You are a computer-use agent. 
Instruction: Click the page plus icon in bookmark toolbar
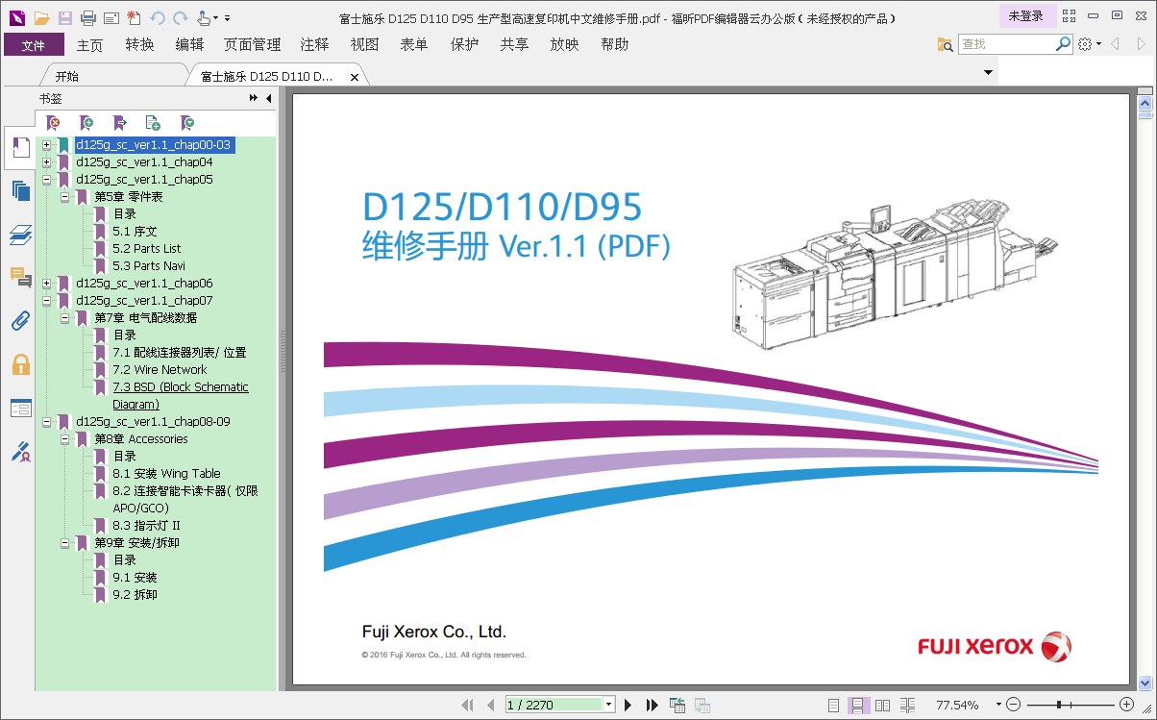[x=153, y=123]
